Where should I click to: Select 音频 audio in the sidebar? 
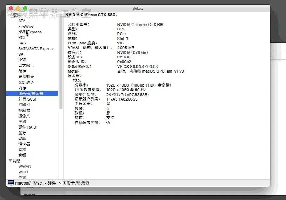click(22, 155)
